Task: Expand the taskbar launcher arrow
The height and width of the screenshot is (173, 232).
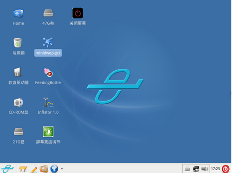Action: [62, 169]
